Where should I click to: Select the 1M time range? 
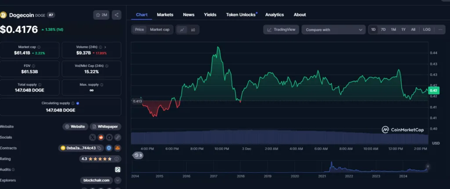(x=393, y=29)
